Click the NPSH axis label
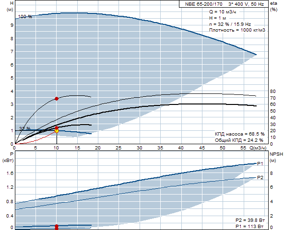 coord(276,154)
